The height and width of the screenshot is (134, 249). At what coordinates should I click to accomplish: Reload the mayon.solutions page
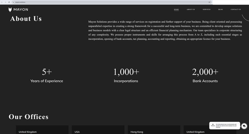[x=9, y=2]
